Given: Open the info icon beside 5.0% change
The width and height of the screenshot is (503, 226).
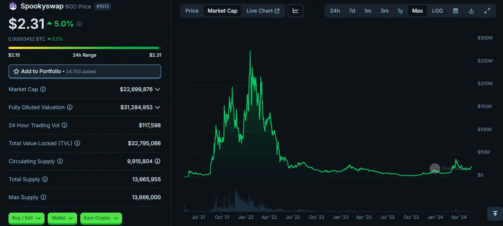Looking at the screenshot, I should (79, 24).
